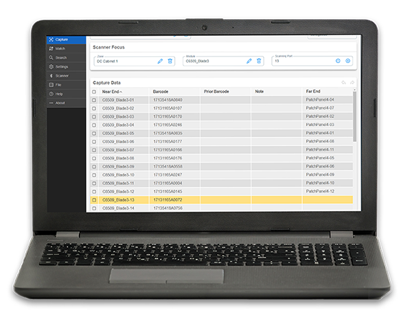Open the Scanner page in sidebar
Screen dimensions: 412x320
(x=62, y=75)
